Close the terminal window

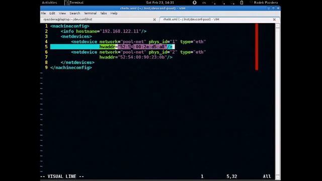pos(278,8)
